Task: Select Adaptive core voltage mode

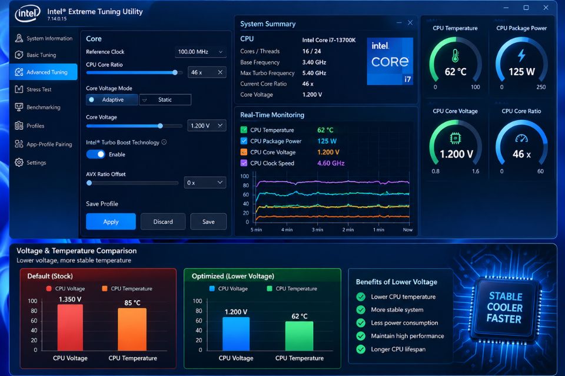Action: pyautogui.click(x=112, y=100)
